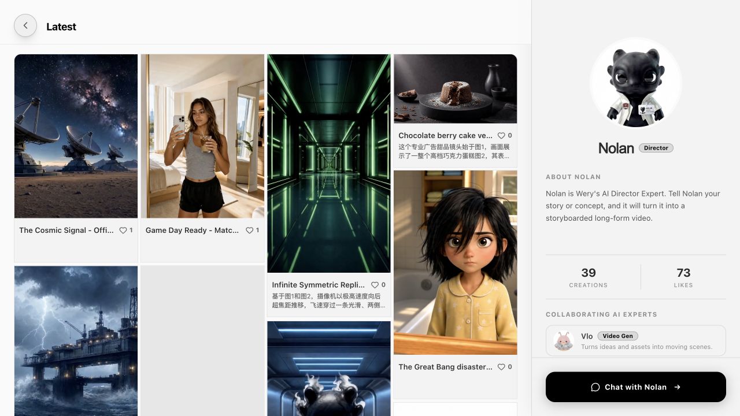Image resolution: width=740 pixels, height=416 pixels.
Task: Like Infinite Symmetric Repli... creation
Action: click(375, 285)
